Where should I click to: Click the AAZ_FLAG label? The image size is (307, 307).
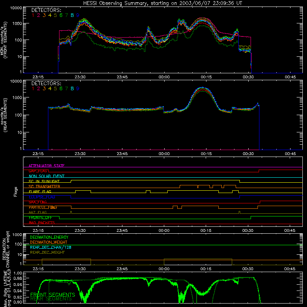click(x=38, y=212)
